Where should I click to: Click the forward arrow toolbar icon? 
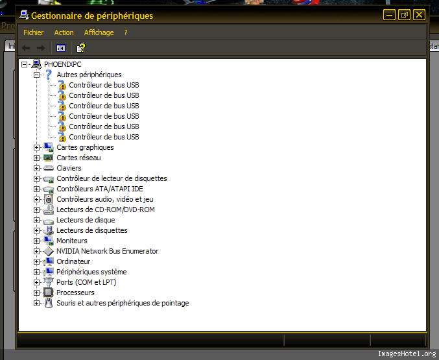click(41, 48)
